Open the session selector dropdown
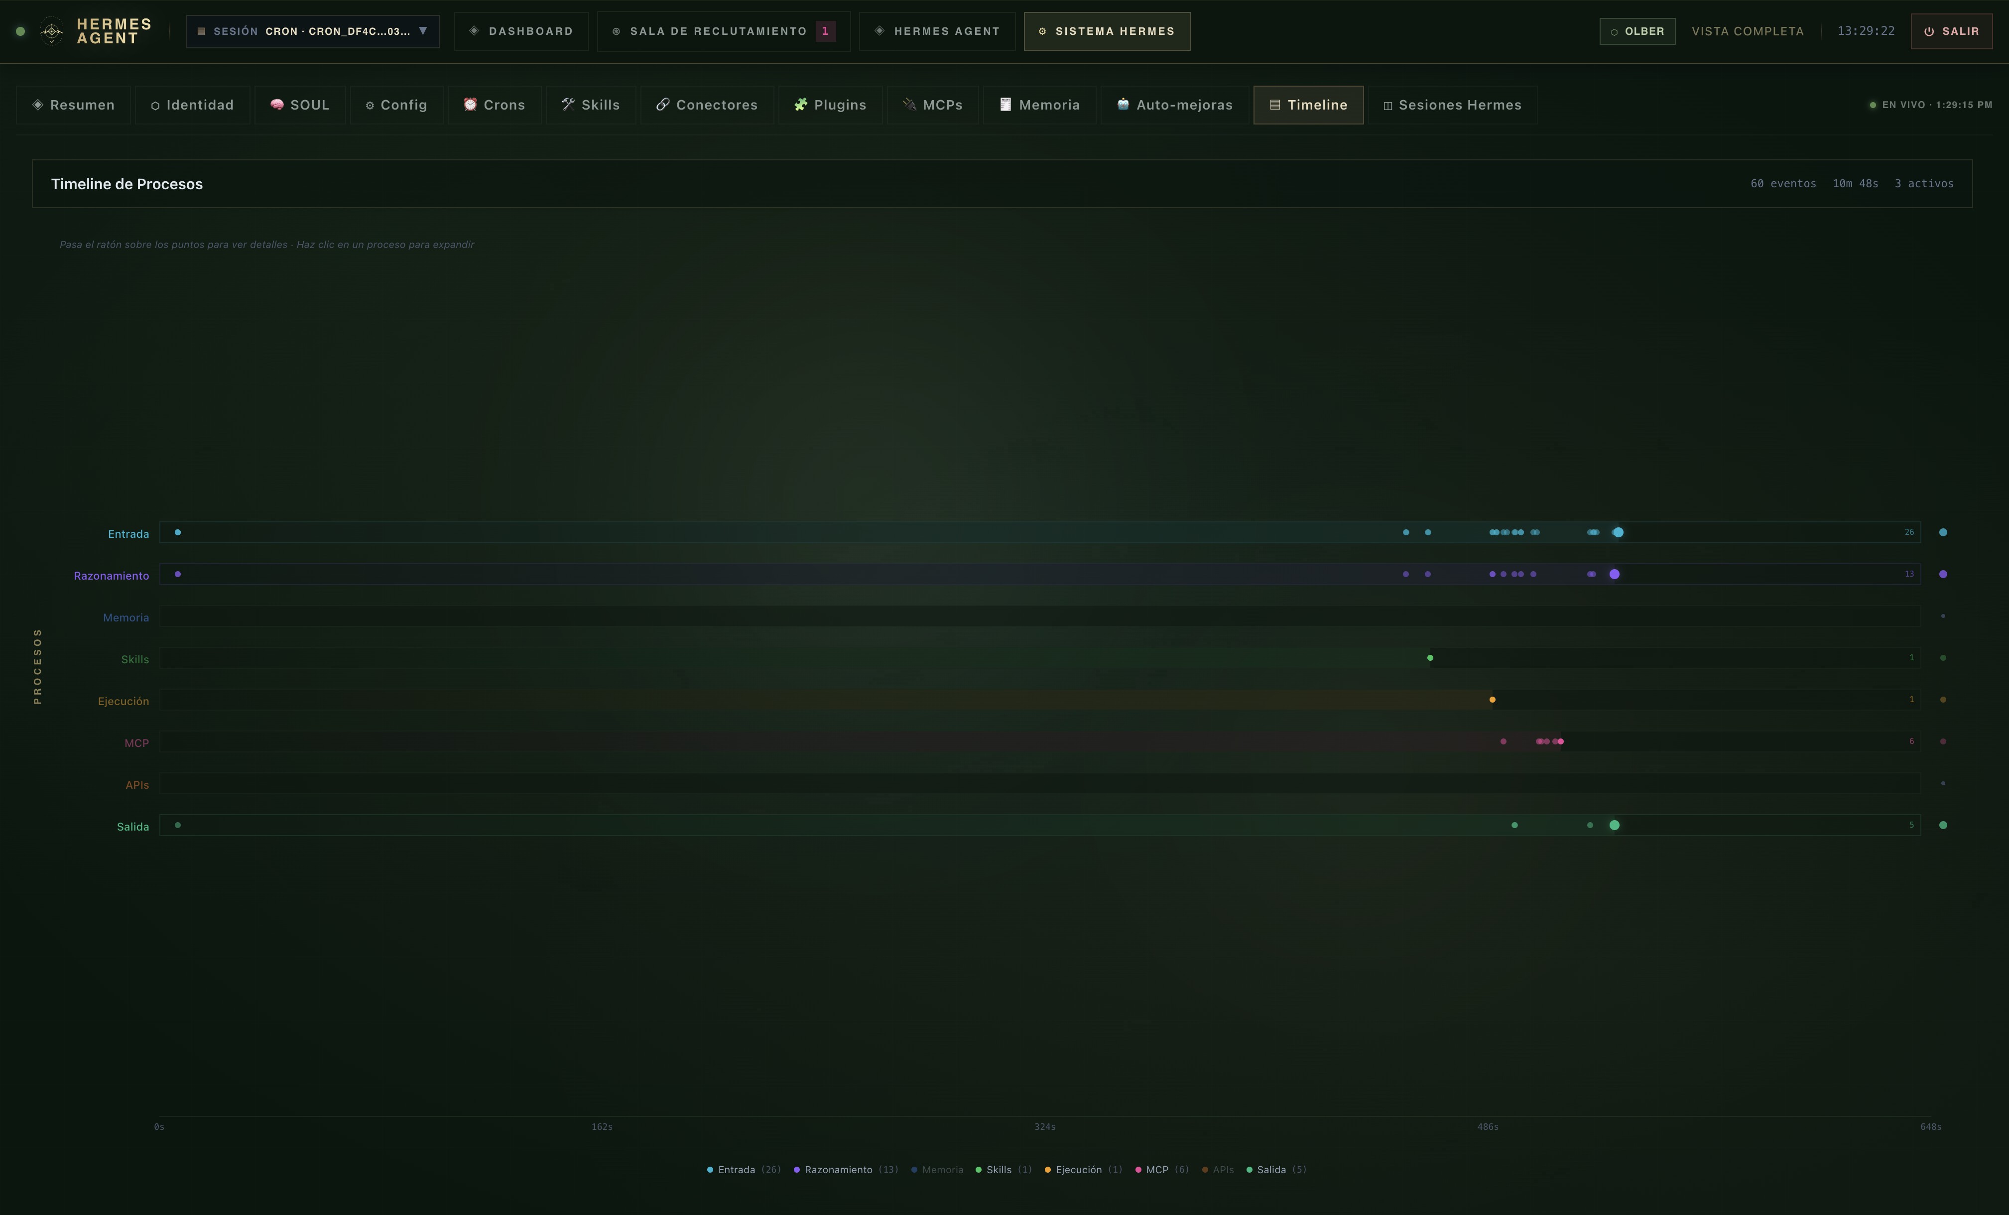The width and height of the screenshot is (2009, 1215). coord(313,31)
